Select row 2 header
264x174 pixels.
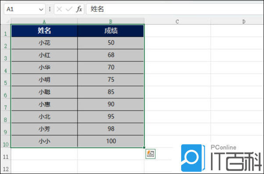click(6, 43)
